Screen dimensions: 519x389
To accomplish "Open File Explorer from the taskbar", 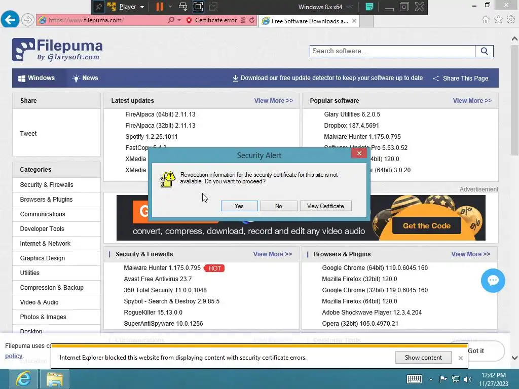I will click(x=55, y=379).
